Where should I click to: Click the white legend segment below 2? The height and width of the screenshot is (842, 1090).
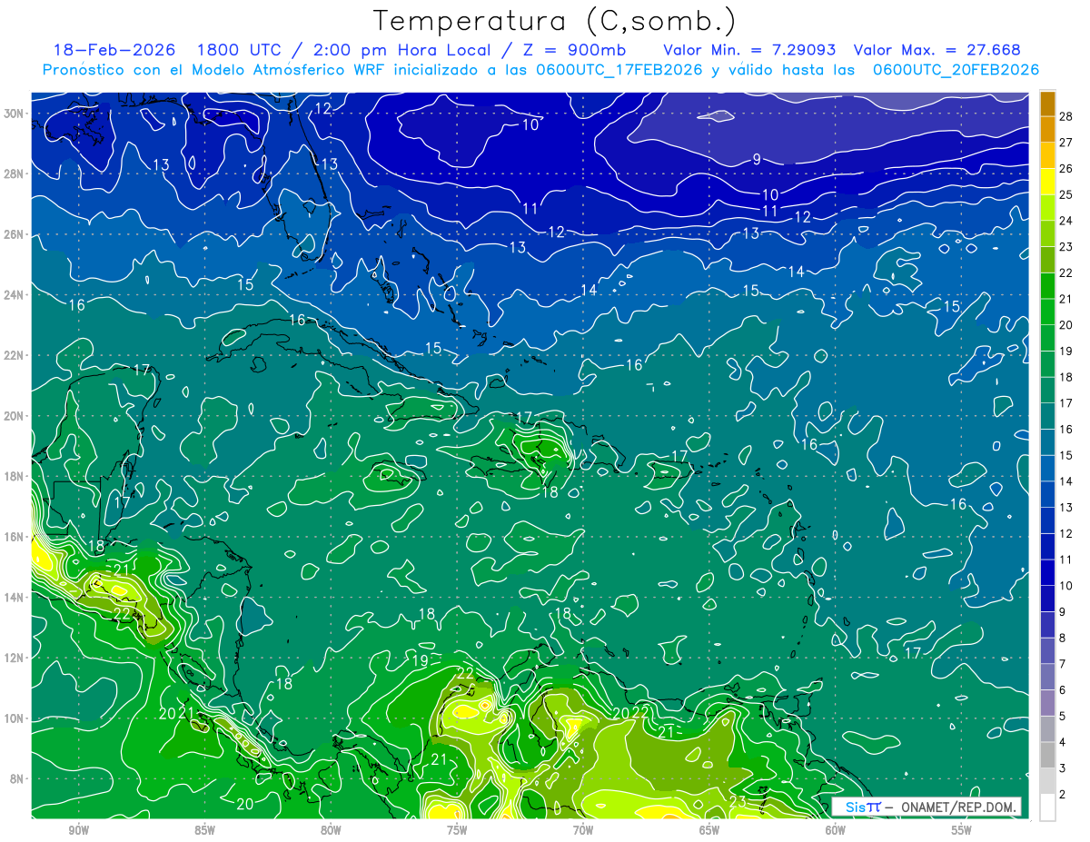pos(1047,807)
